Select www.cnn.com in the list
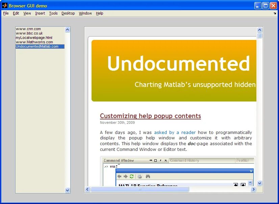The image size is (279, 204). [40, 29]
